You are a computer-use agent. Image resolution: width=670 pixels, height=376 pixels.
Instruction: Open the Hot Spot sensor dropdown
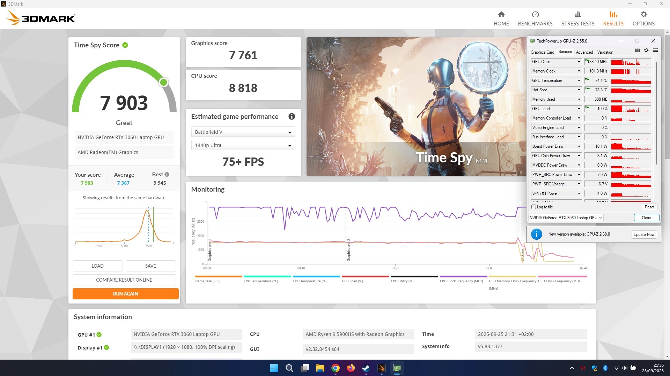pyautogui.click(x=579, y=90)
